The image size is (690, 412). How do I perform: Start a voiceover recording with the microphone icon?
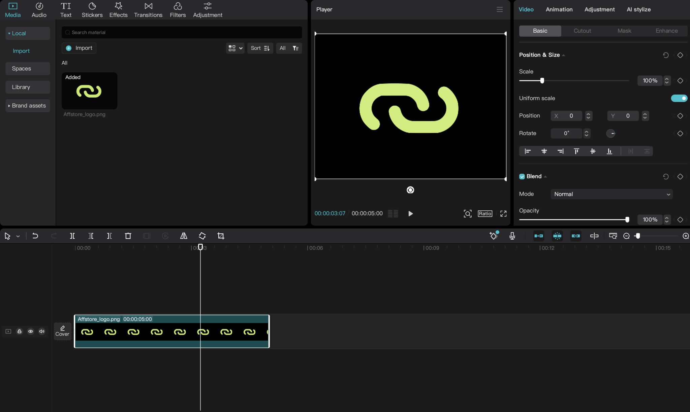click(x=512, y=236)
